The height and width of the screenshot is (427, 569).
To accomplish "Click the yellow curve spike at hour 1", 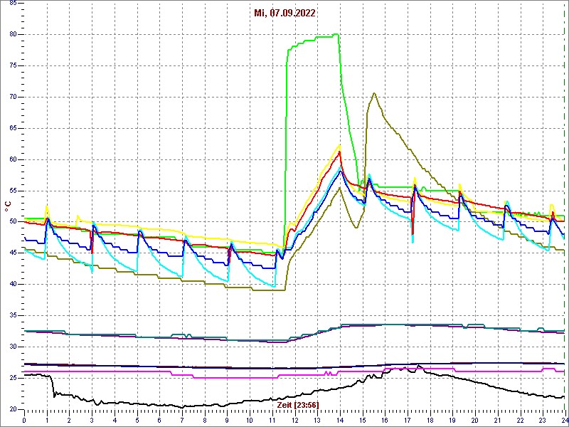I will coord(47,206).
